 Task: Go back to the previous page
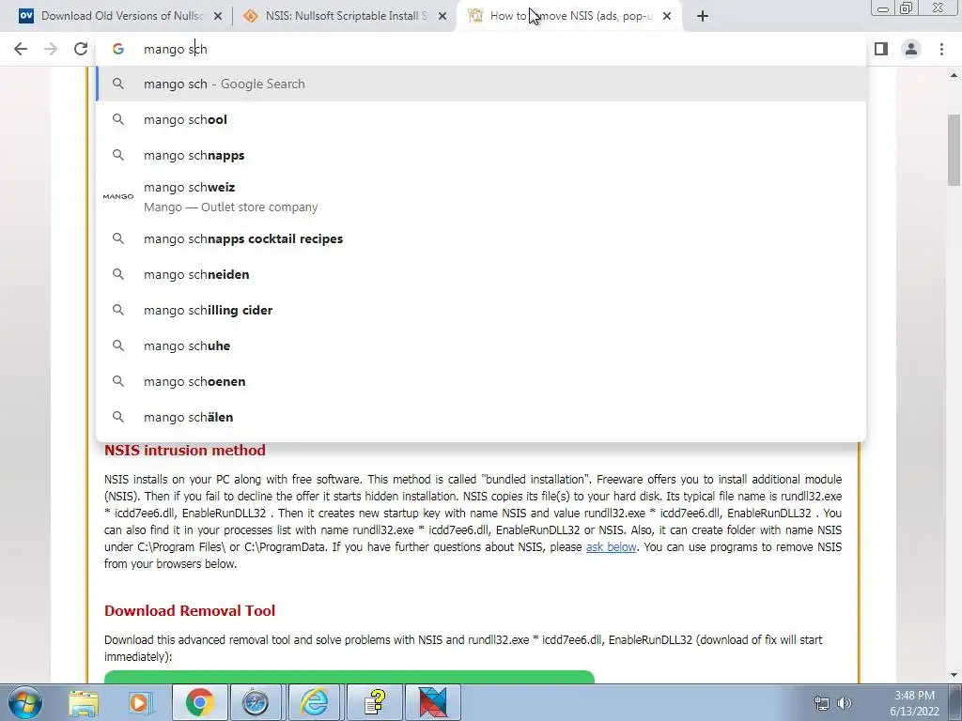(21, 49)
